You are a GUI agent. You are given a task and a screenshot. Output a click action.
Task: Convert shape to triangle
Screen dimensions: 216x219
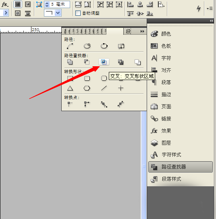[70, 88]
